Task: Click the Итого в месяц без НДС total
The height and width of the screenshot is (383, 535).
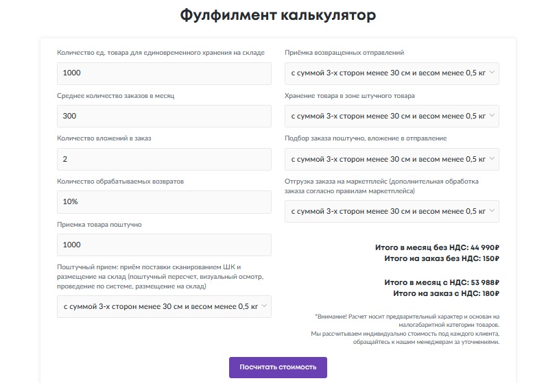Action: tap(437, 247)
